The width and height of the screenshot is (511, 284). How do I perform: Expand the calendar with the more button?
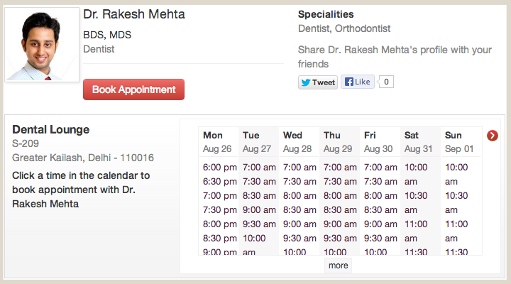[339, 265]
